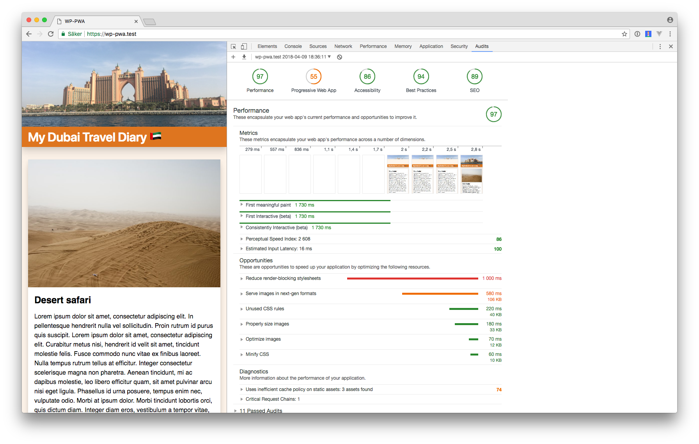The width and height of the screenshot is (699, 444).
Task: Open the Chrome three-dot menu
Action: [670, 34]
